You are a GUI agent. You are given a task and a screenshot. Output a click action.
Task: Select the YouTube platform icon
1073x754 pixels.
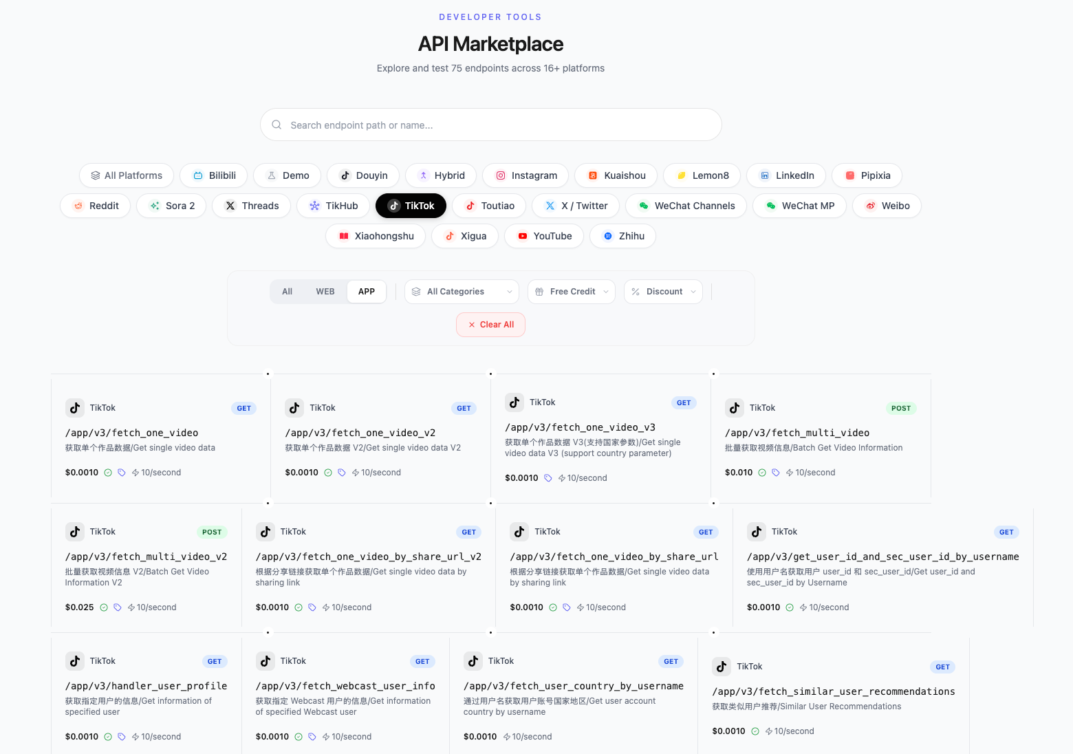pos(524,236)
